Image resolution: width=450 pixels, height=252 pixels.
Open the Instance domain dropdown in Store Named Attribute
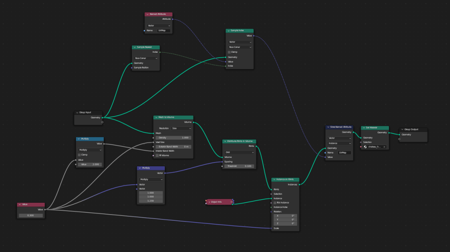click(x=340, y=143)
